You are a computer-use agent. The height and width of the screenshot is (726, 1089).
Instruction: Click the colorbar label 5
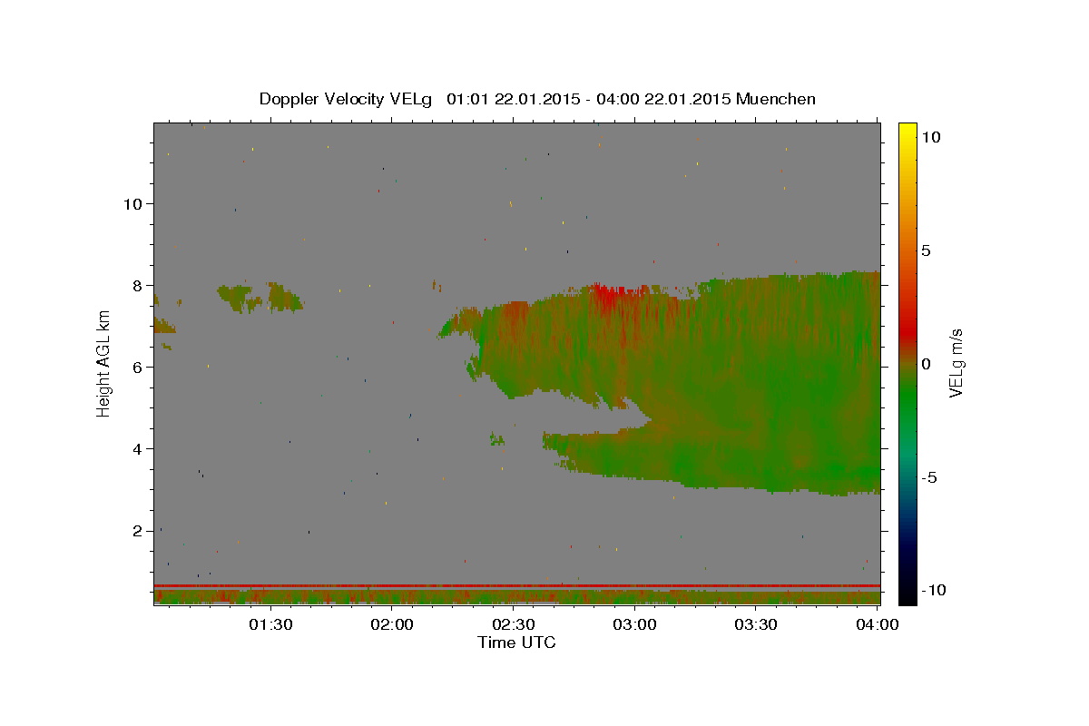tap(927, 250)
